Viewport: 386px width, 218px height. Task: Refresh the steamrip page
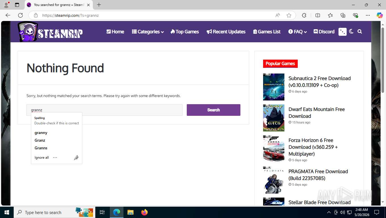coord(20,15)
